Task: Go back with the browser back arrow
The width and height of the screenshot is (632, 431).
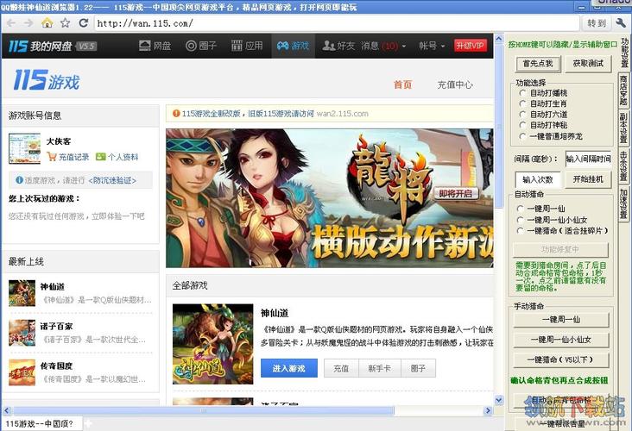Action: (11, 23)
